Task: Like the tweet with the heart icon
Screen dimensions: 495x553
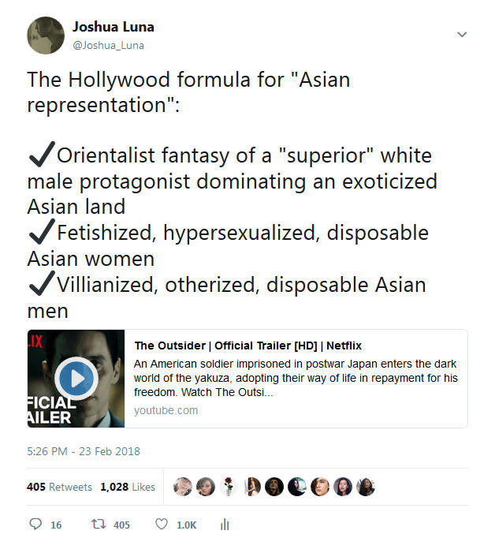Action: [162, 524]
